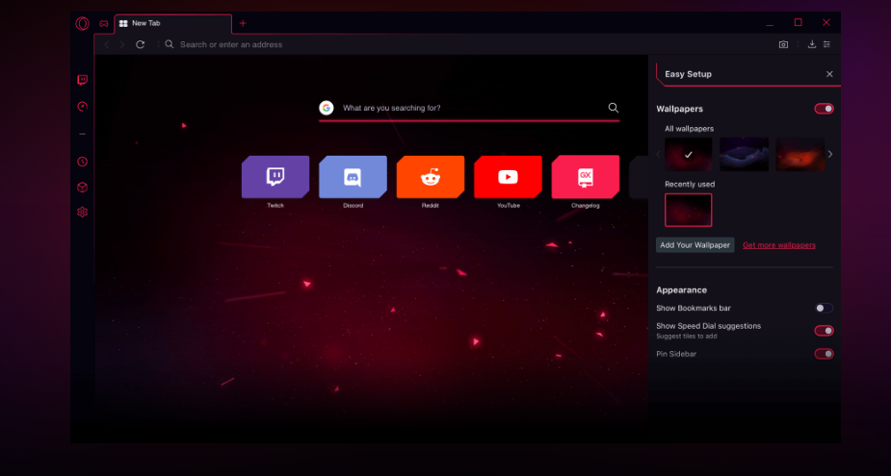
Task: Toggle the Wallpapers switch
Action: click(x=824, y=109)
